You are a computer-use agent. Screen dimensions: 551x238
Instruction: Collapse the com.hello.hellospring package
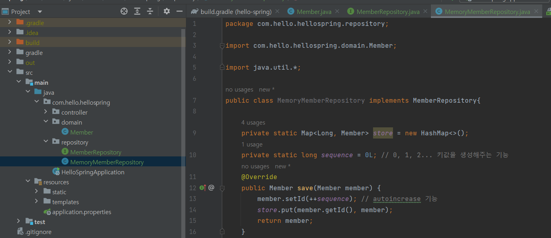click(x=37, y=102)
